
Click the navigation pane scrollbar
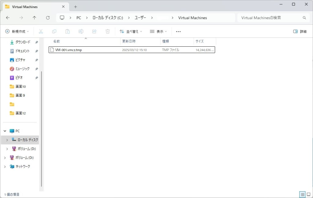click(41, 129)
